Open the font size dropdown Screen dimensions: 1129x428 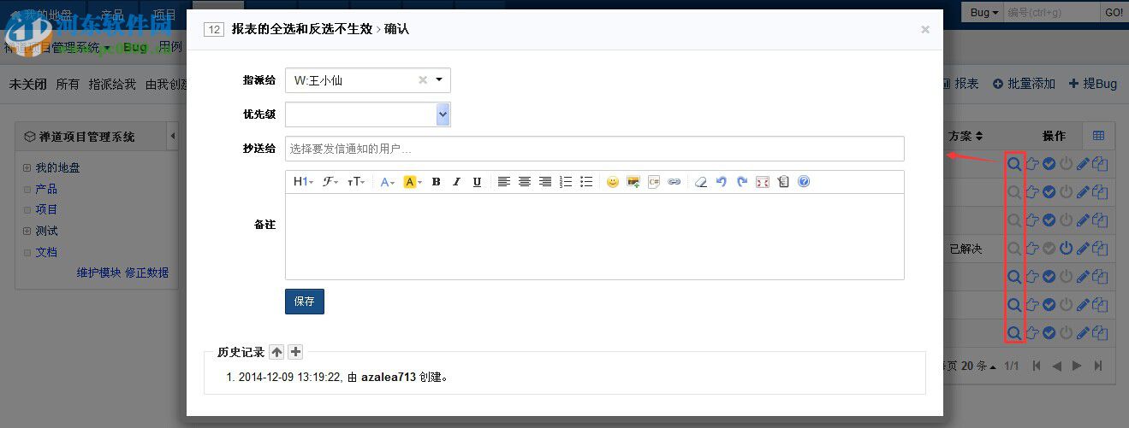click(356, 182)
